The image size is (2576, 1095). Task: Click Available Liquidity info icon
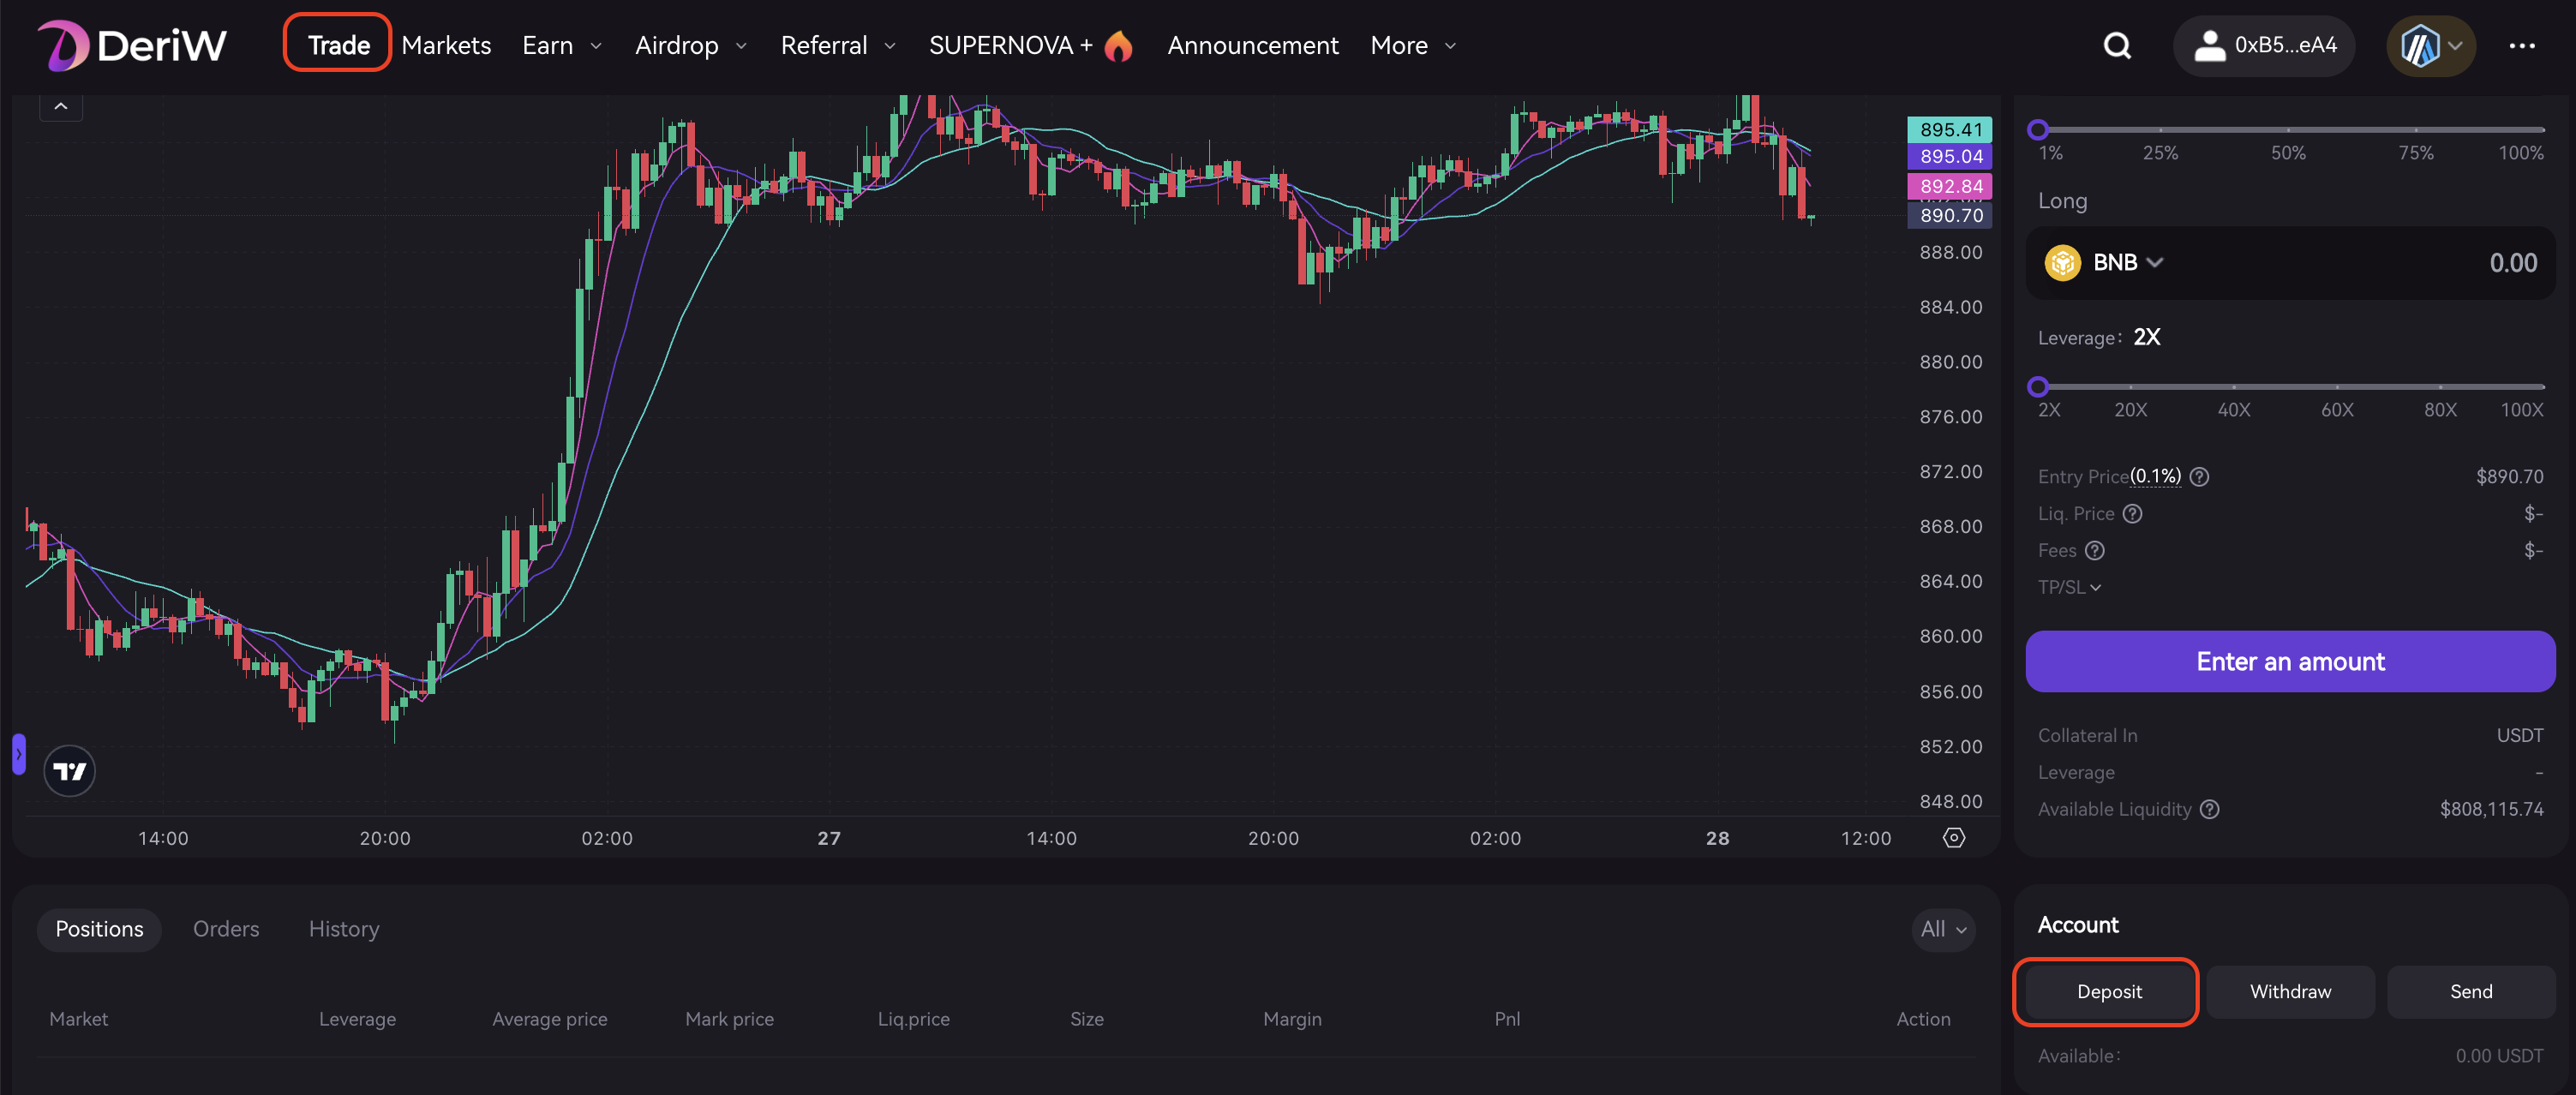2209,809
